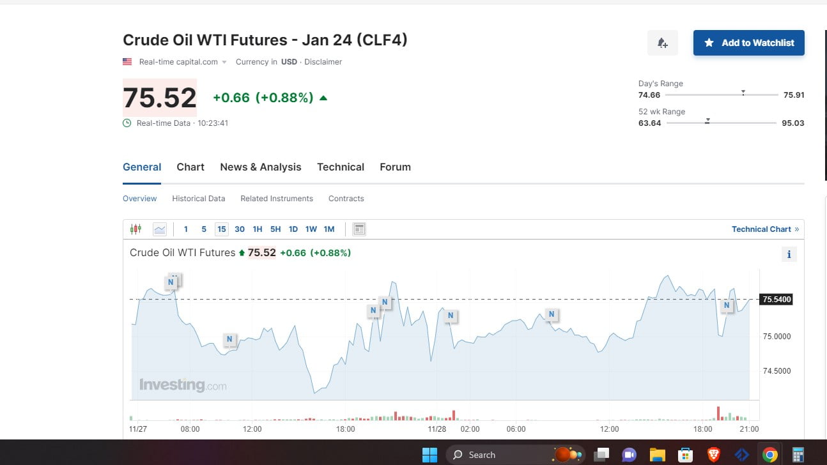Switch chart to candlestick view
This screenshot has width=827, height=465.
click(x=135, y=229)
